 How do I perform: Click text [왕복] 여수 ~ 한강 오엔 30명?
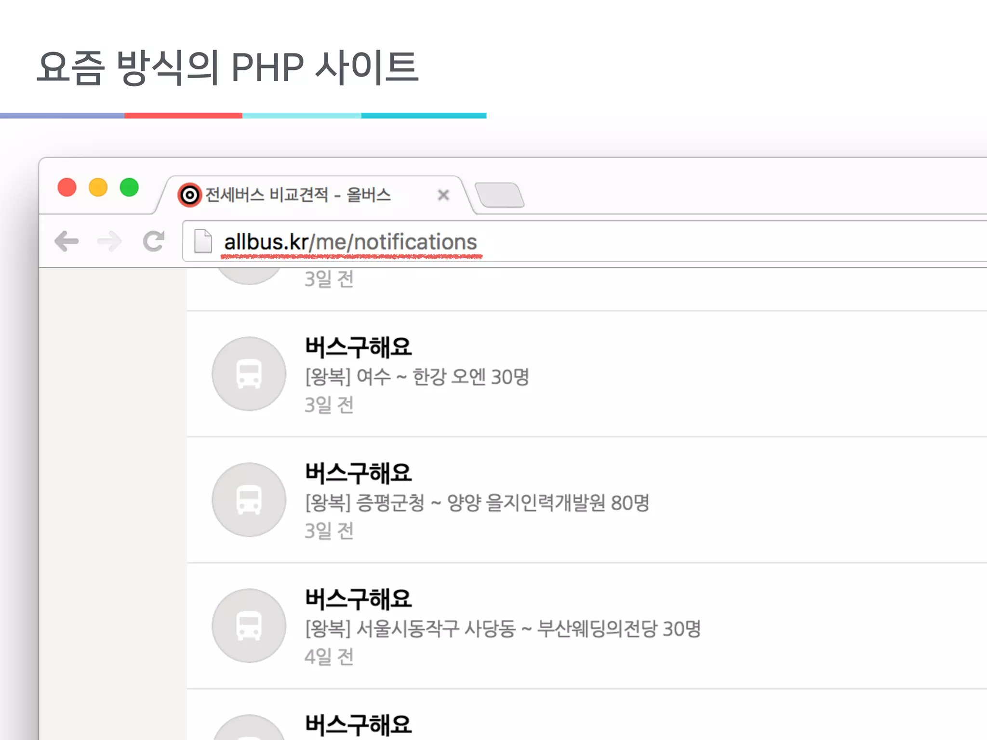coord(417,377)
